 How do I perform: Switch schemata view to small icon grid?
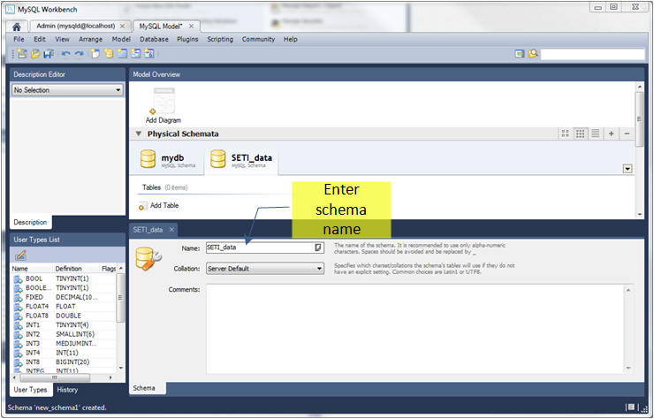click(x=580, y=133)
